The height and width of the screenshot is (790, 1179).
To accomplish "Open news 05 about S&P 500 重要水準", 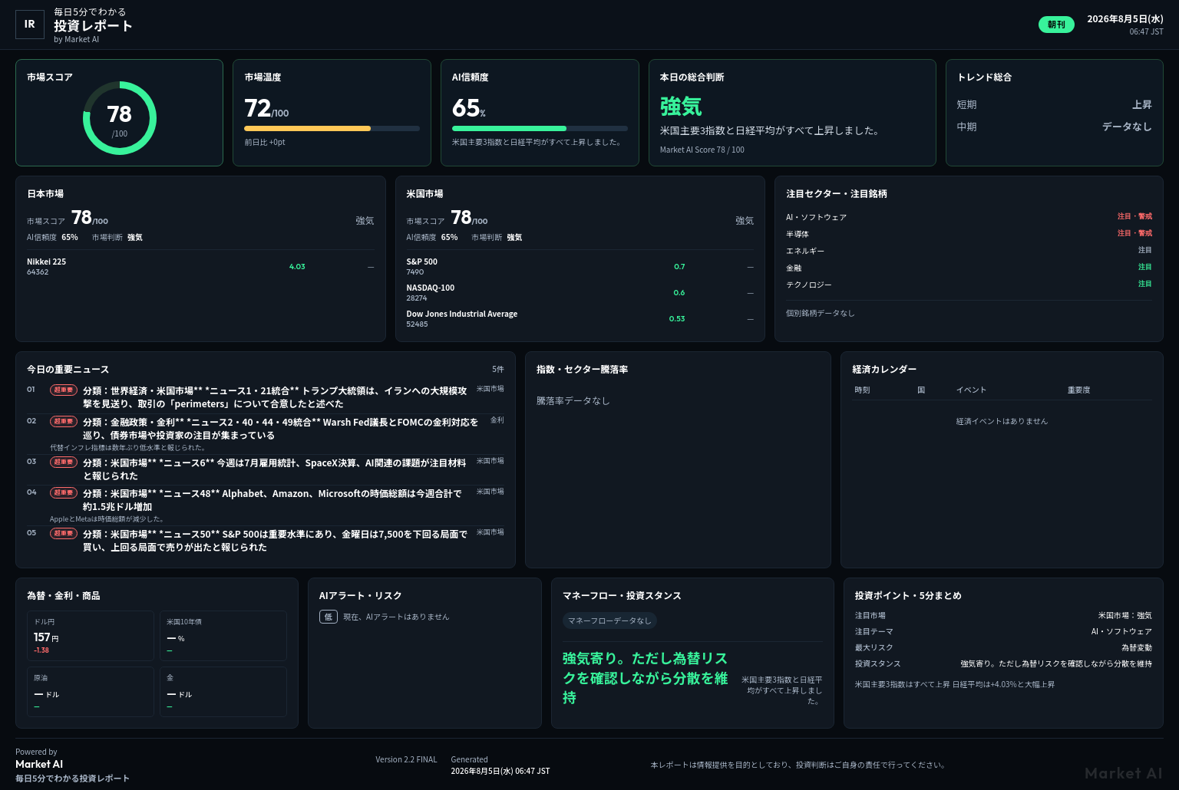I will (266, 541).
